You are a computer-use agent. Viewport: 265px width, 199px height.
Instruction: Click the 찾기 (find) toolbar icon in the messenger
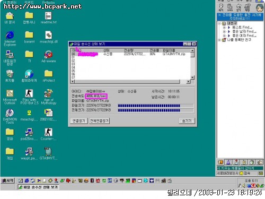click(x=238, y=7)
